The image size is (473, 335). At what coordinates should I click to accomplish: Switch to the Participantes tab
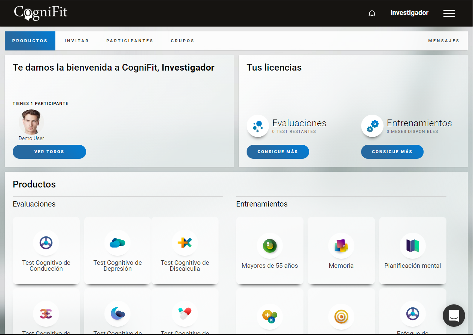click(x=130, y=41)
